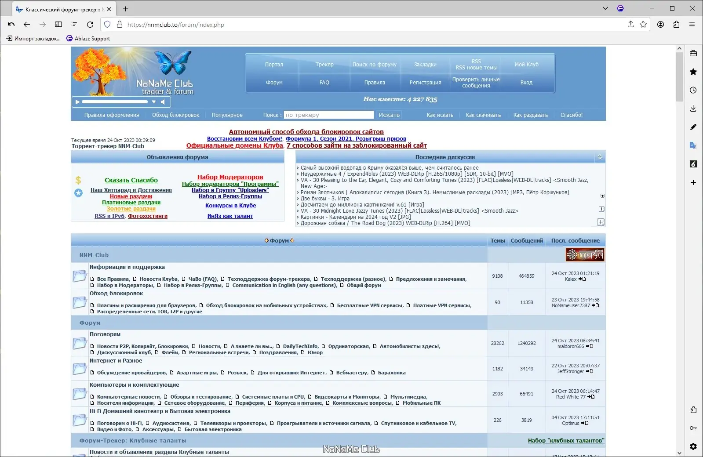
Task: Play the site radio player
Action: (78, 102)
